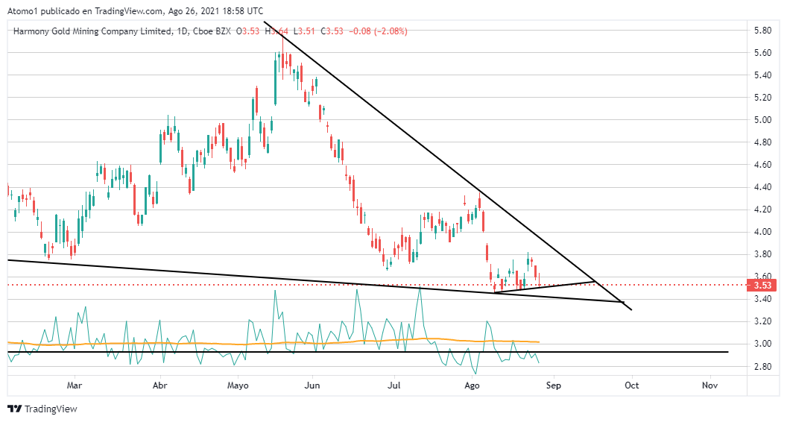
Task: Click the 5.00 price axis label
Action: coord(762,119)
